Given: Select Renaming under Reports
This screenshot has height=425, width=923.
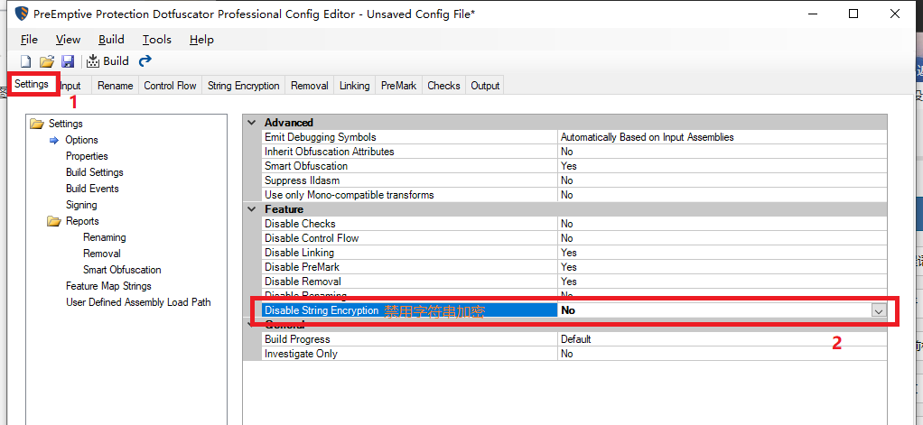Looking at the screenshot, I should [x=104, y=237].
